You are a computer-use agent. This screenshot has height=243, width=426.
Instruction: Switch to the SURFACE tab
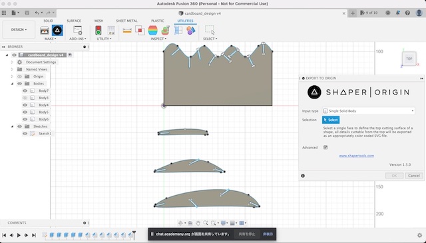click(74, 21)
